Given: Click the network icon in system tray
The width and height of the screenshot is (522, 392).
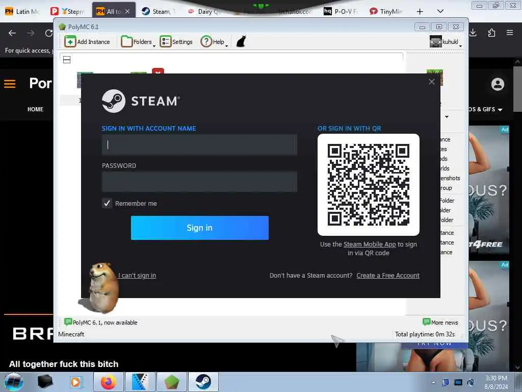Looking at the screenshot, I should tap(458, 382).
